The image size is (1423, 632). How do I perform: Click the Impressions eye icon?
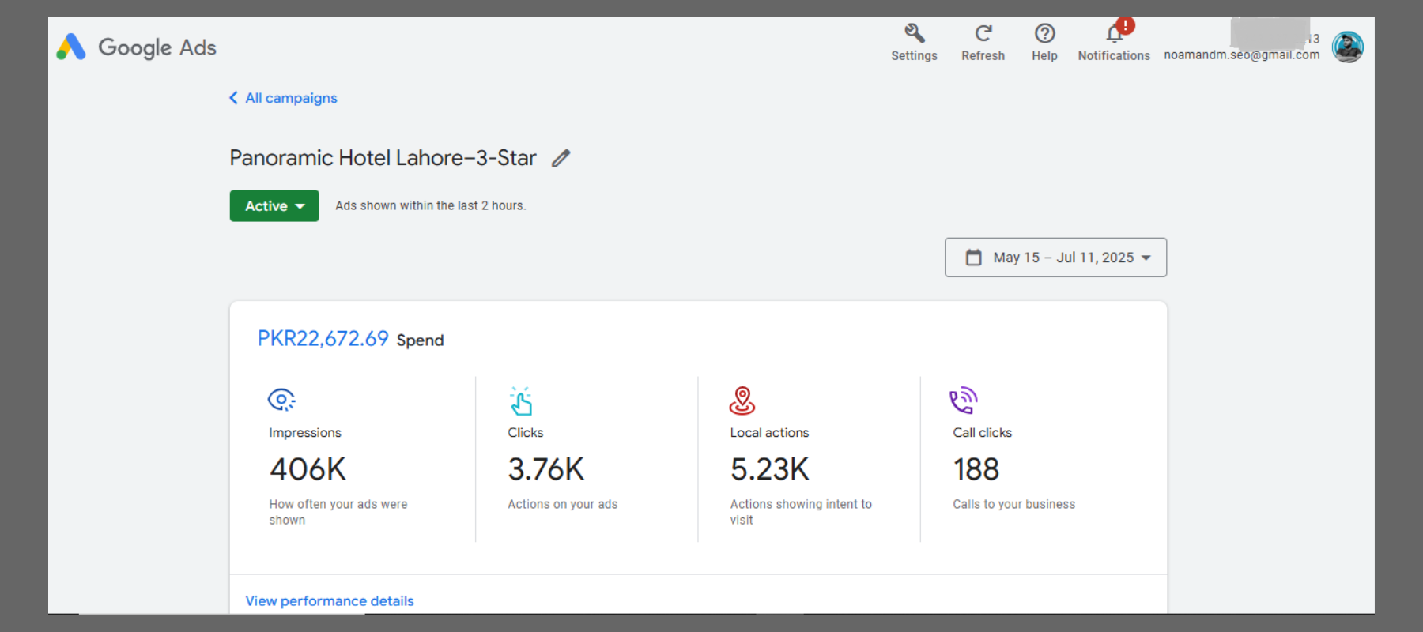click(x=281, y=400)
